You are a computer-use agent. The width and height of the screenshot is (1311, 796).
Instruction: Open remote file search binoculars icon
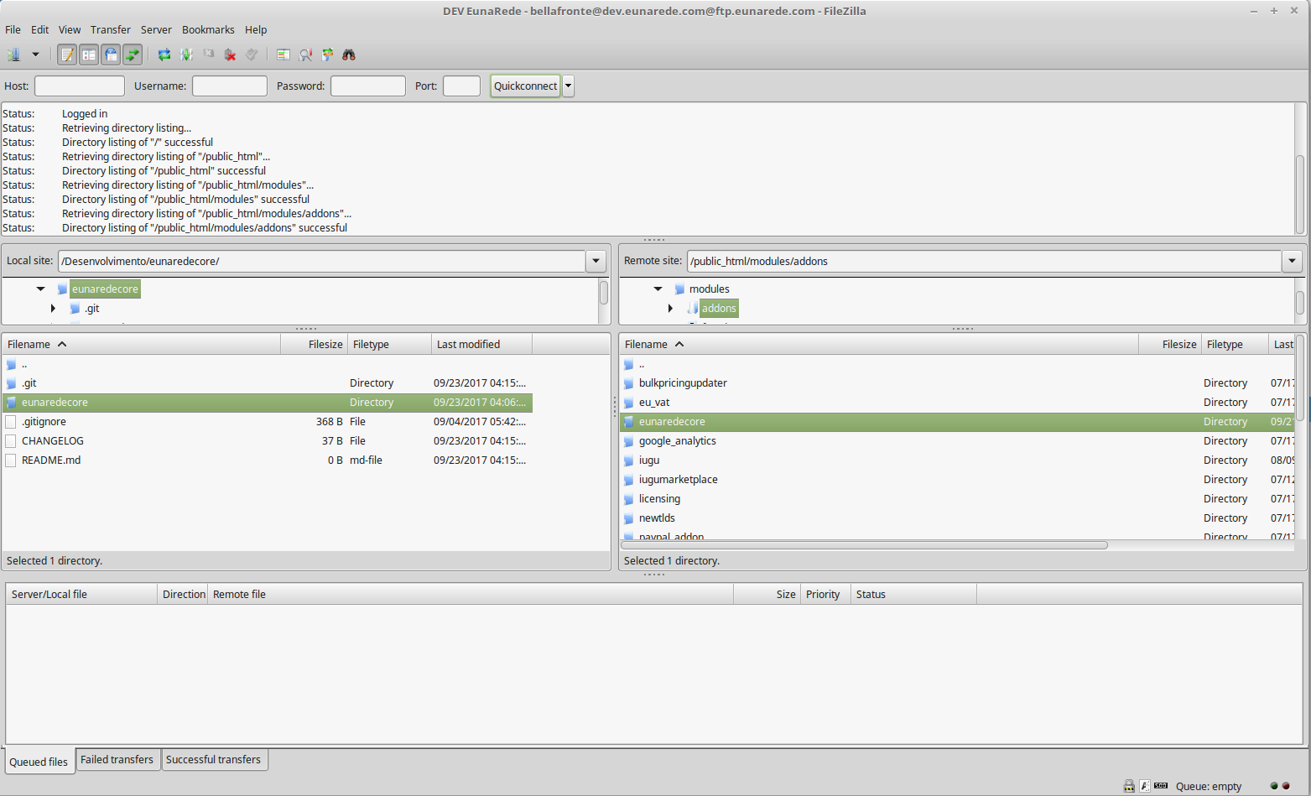pyautogui.click(x=349, y=55)
